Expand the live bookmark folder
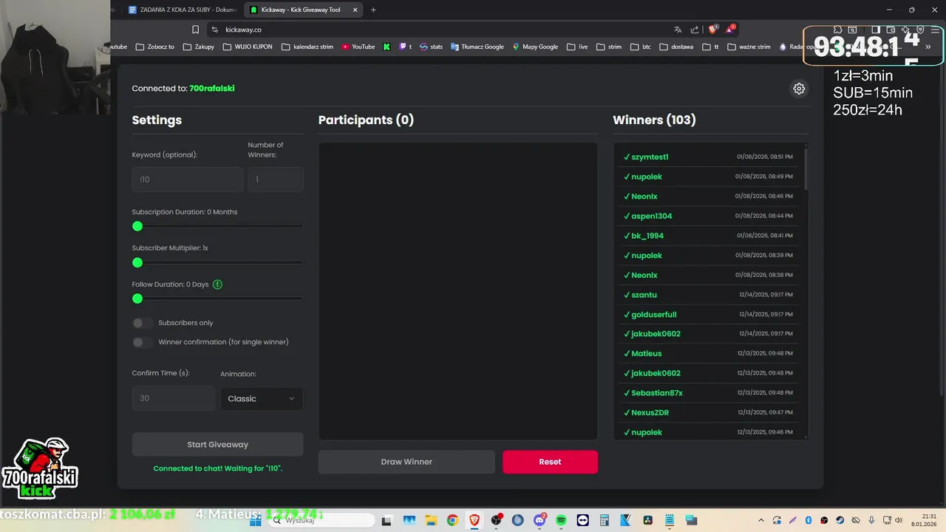This screenshot has width=946, height=532. pyautogui.click(x=577, y=47)
